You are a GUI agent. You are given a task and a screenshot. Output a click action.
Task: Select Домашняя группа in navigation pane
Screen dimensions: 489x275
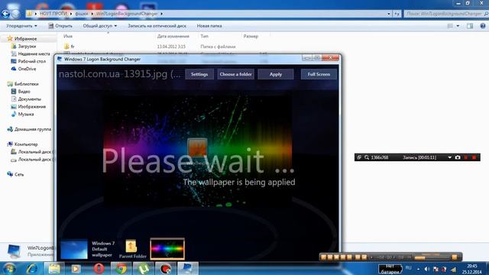(x=33, y=129)
